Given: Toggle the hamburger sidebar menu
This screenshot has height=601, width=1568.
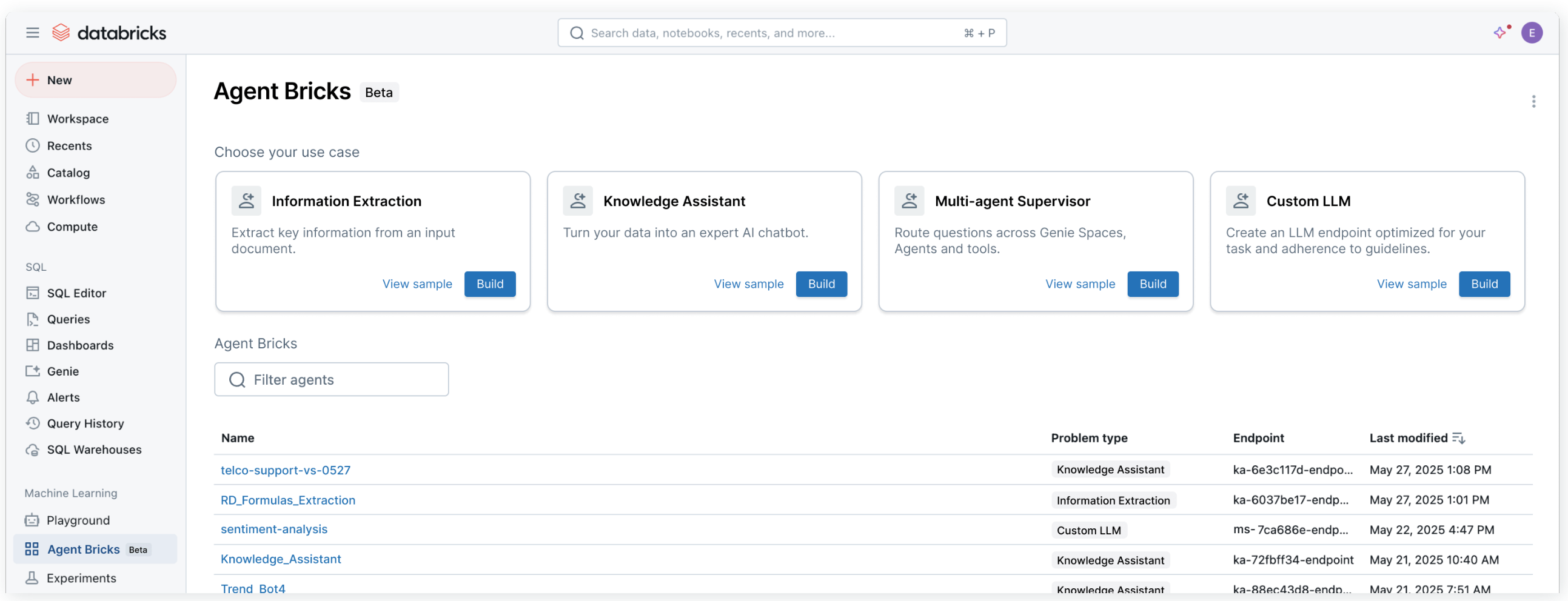Looking at the screenshot, I should point(32,33).
